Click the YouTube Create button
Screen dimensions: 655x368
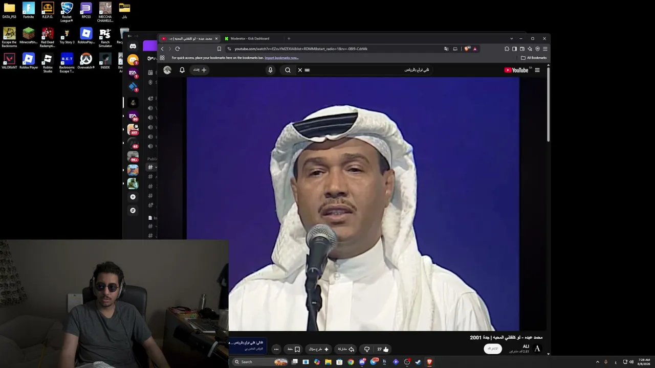pyautogui.click(x=200, y=70)
